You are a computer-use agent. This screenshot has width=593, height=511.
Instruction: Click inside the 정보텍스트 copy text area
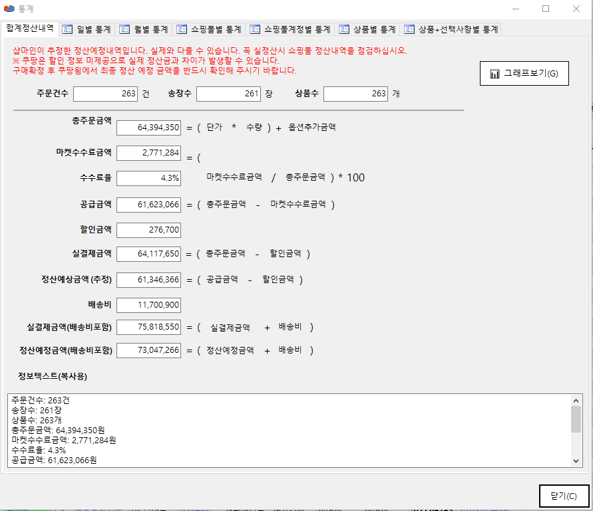tap(286, 430)
